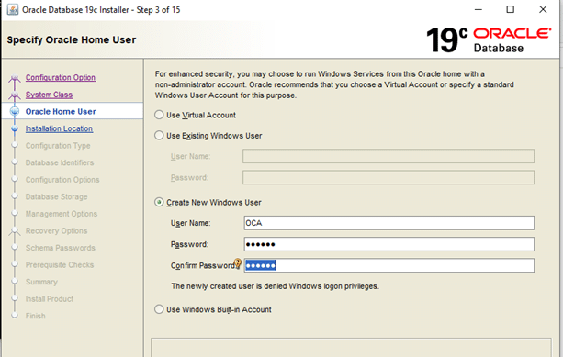Click the 'Specify Oracle Home User' heading
This screenshot has height=357, width=563.
coord(72,39)
